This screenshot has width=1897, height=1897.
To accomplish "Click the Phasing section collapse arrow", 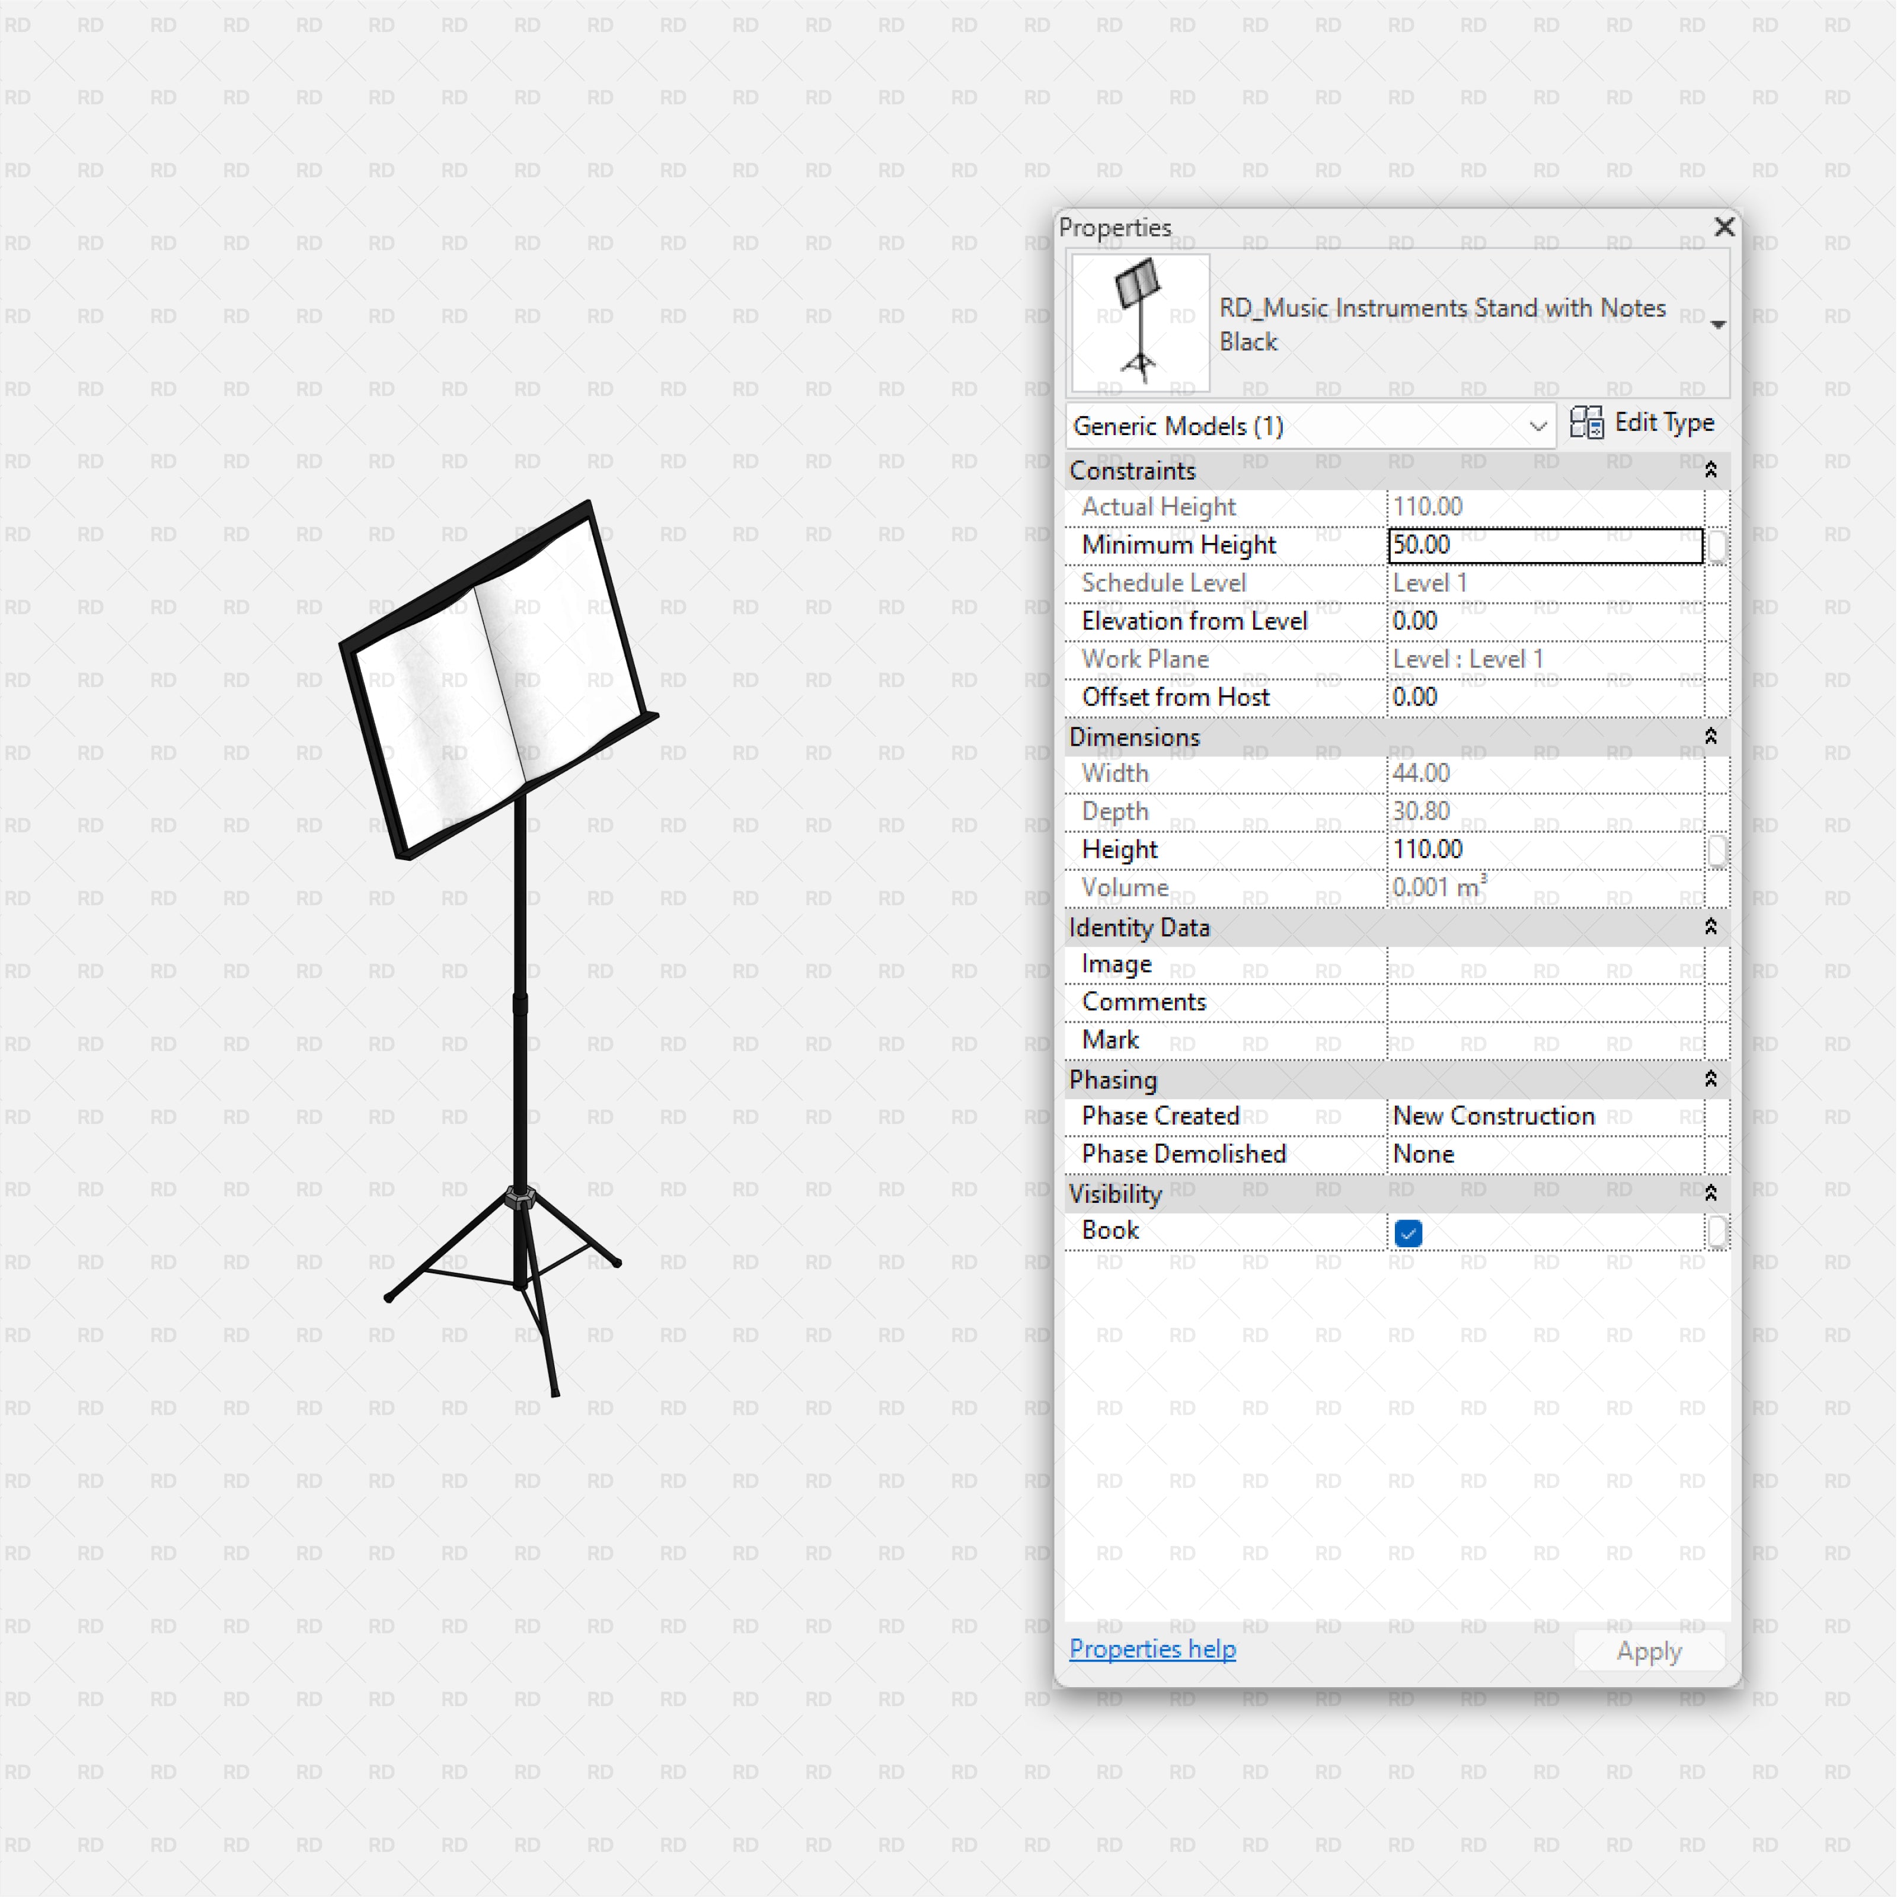I will pyautogui.click(x=1711, y=1077).
